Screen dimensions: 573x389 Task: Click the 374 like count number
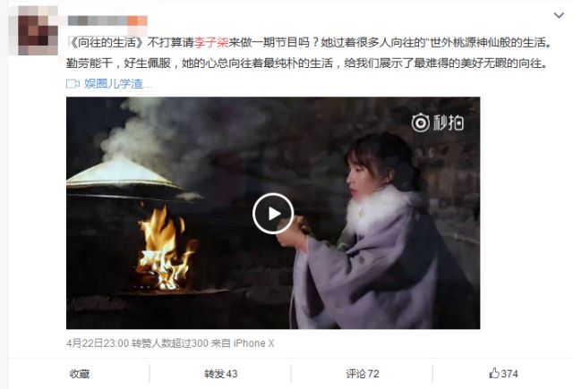[509, 374]
